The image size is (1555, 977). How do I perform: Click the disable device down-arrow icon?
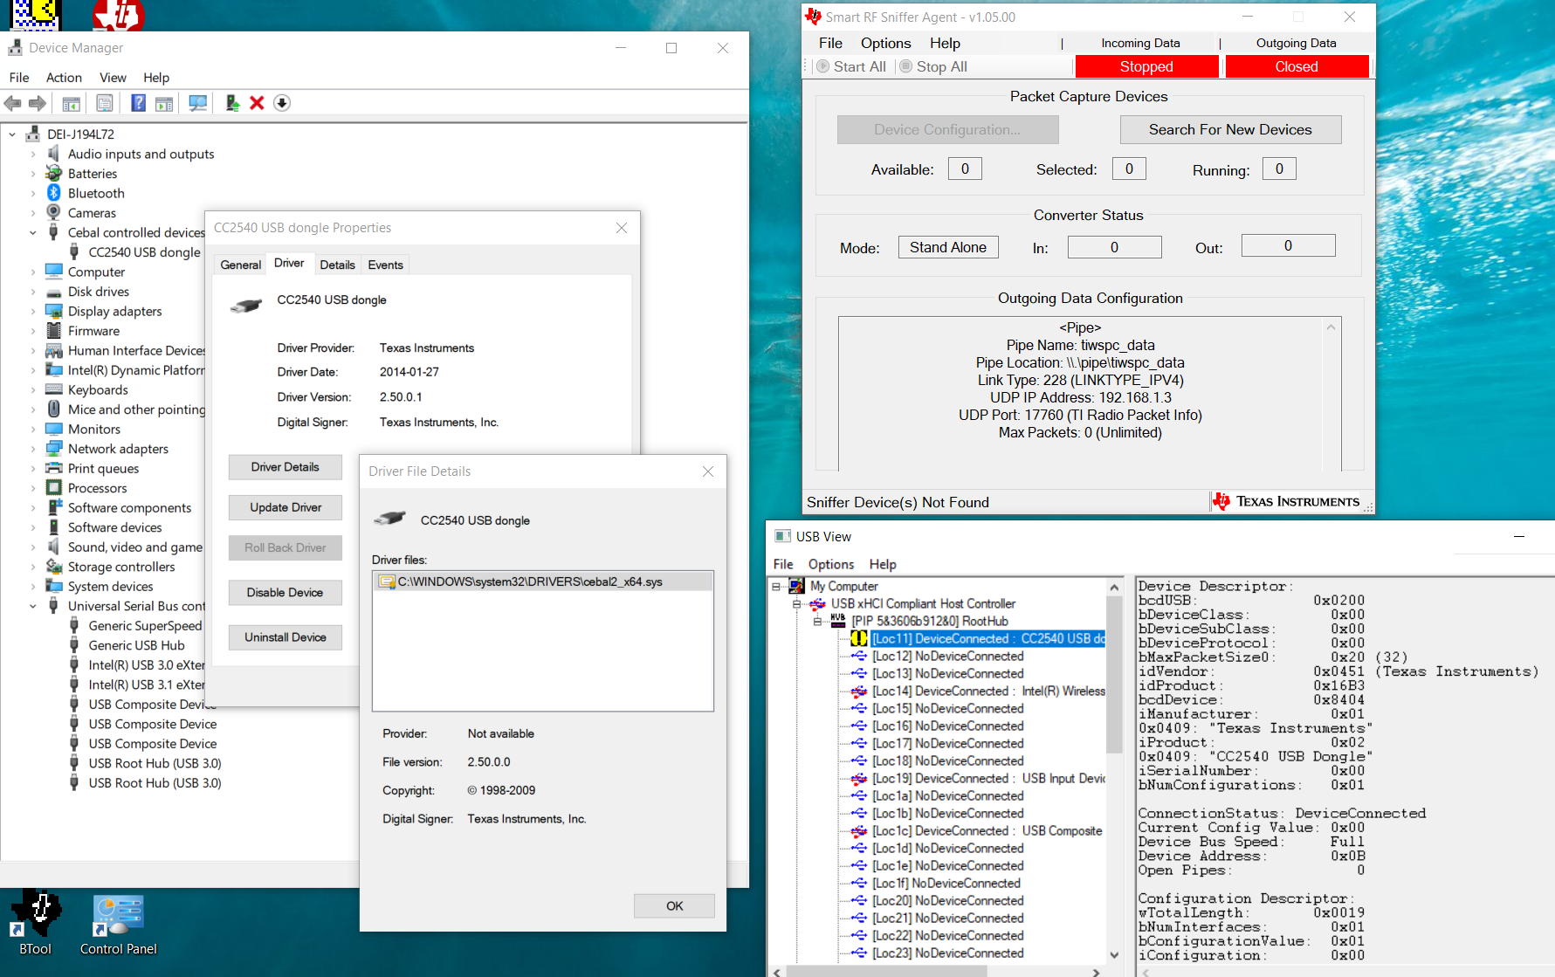pyautogui.click(x=281, y=103)
